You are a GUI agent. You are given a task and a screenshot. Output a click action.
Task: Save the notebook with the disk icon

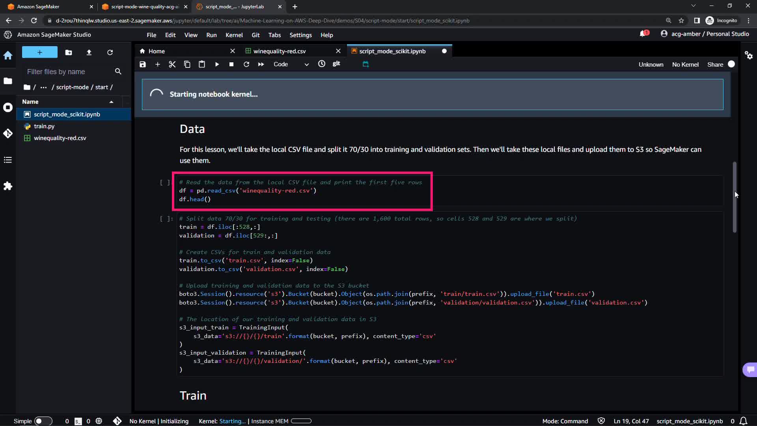click(x=143, y=64)
